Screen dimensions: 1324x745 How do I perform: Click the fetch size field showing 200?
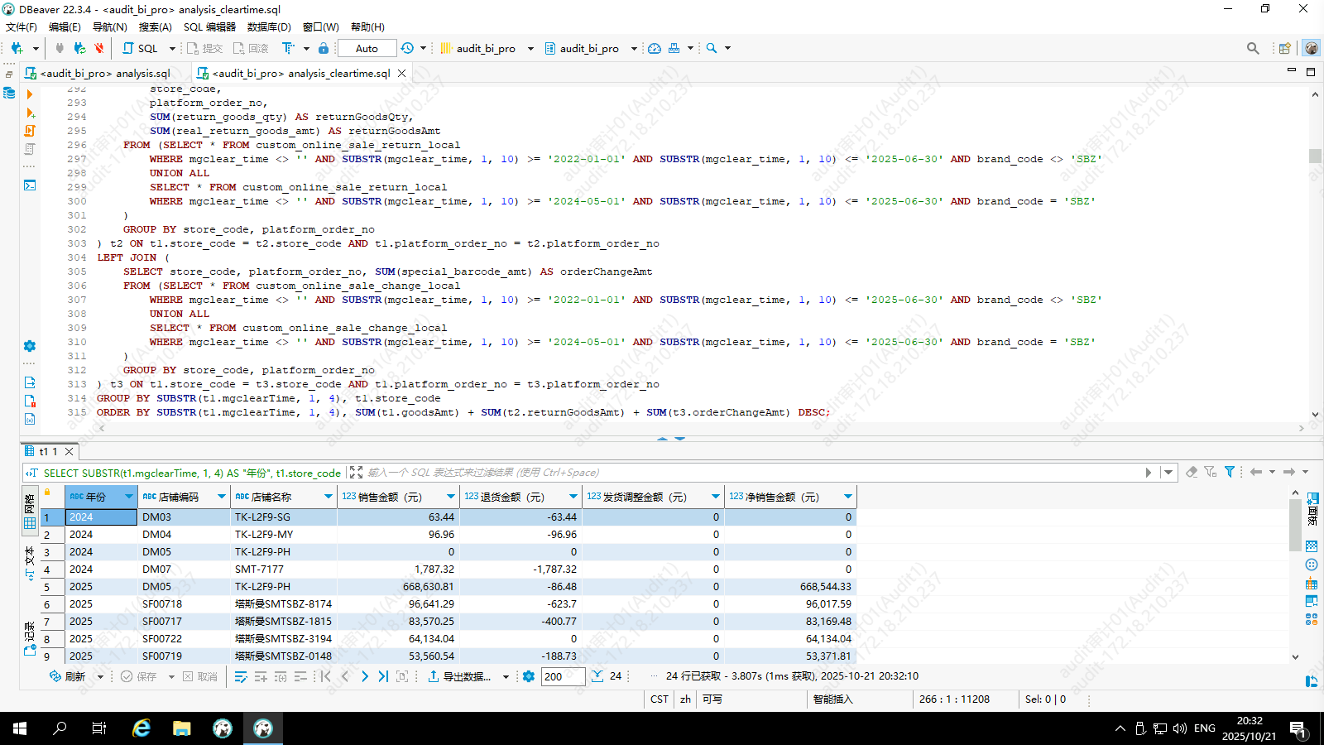pyautogui.click(x=563, y=676)
